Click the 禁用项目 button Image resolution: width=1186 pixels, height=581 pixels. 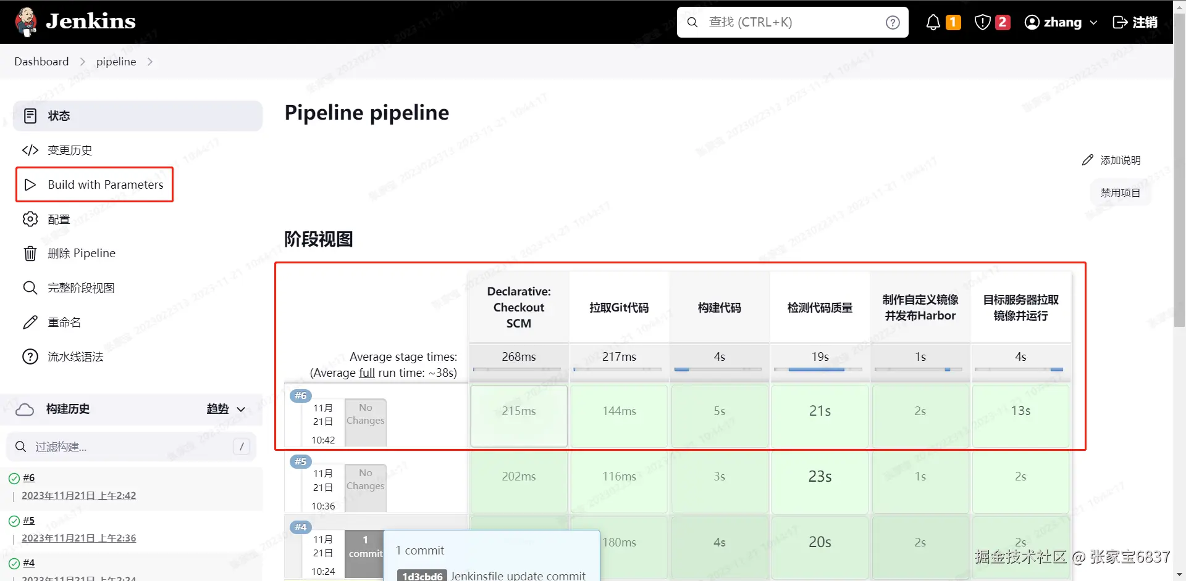pyautogui.click(x=1121, y=192)
